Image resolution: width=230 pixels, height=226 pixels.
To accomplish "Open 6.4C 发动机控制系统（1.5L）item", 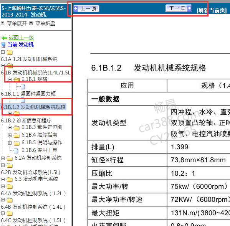I will click(33, 220).
